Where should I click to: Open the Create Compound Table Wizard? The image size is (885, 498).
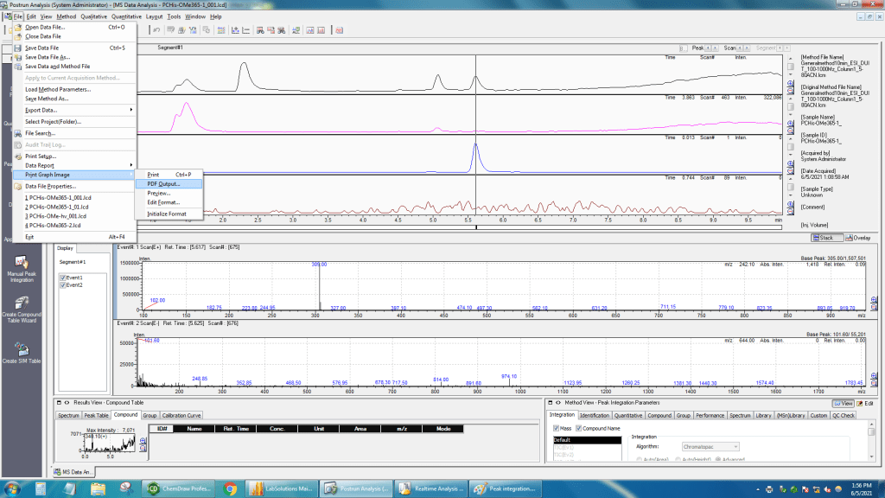(21, 302)
